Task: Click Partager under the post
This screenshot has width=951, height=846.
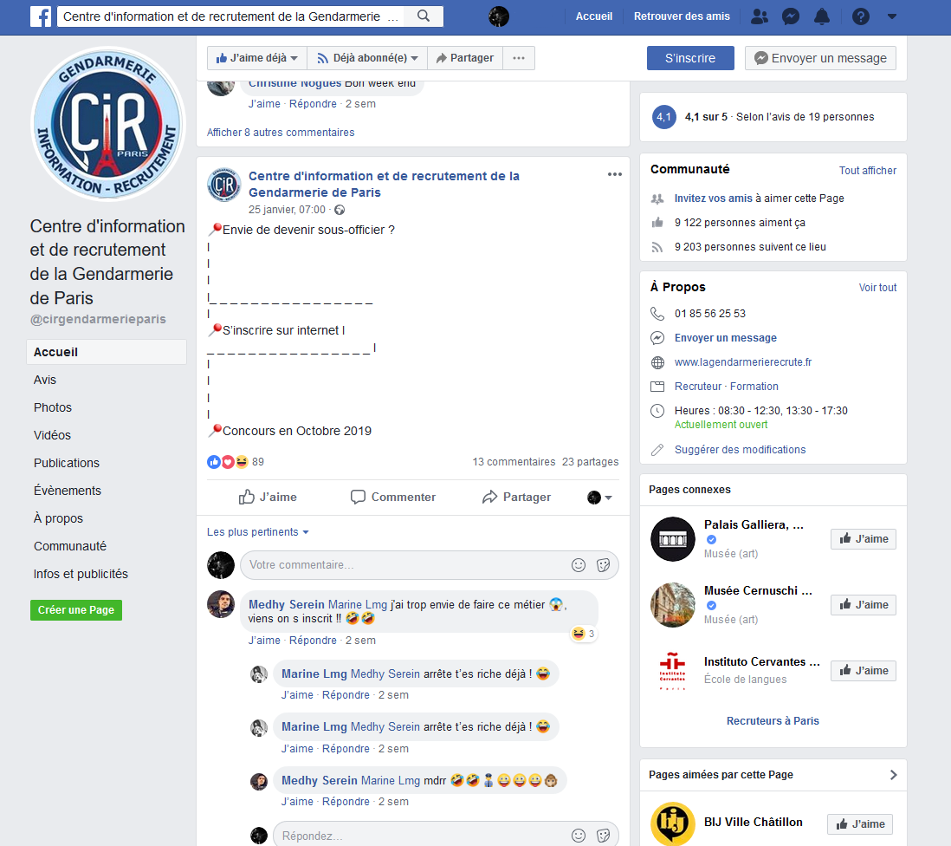Action: point(516,497)
